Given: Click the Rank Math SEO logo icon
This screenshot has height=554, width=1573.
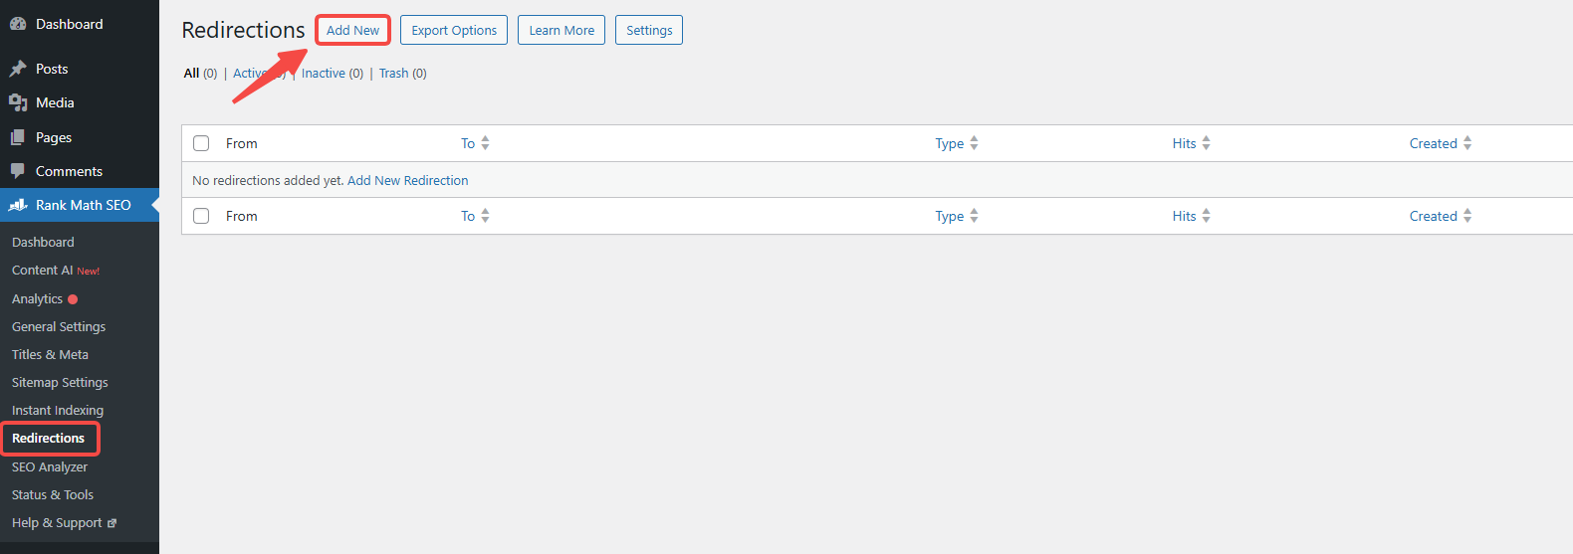Looking at the screenshot, I should pyautogui.click(x=18, y=205).
